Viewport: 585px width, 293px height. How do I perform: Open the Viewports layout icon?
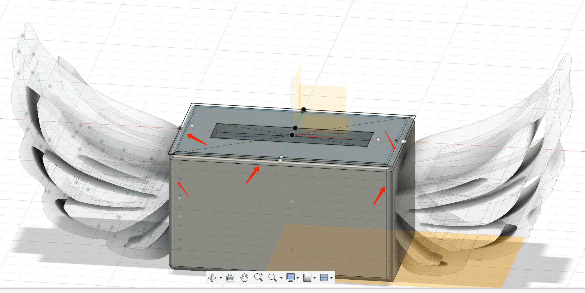(324, 277)
